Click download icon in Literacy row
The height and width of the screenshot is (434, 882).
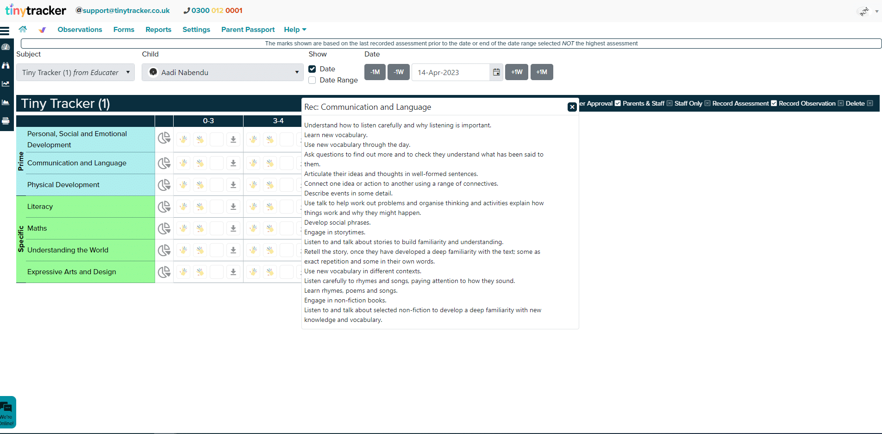point(233,207)
